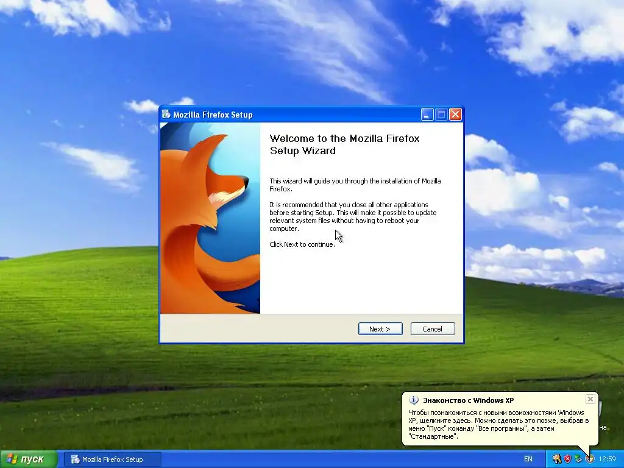Click the Чтобы познакомиться balloon message text
This screenshot has width=624, height=468.
click(x=498, y=424)
